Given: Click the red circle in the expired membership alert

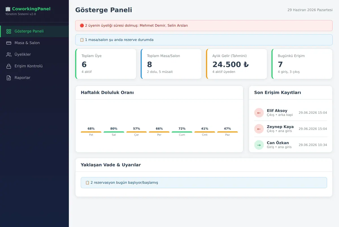Looking at the screenshot, I should (x=82, y=25).
